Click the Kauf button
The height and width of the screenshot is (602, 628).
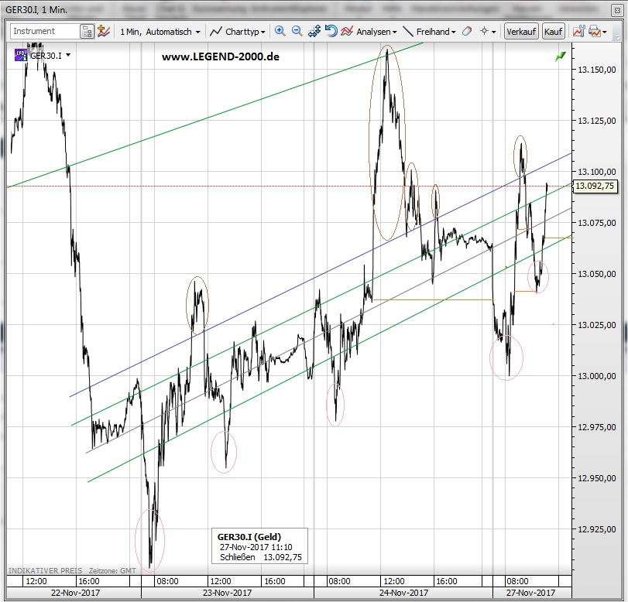click(554, 31)
